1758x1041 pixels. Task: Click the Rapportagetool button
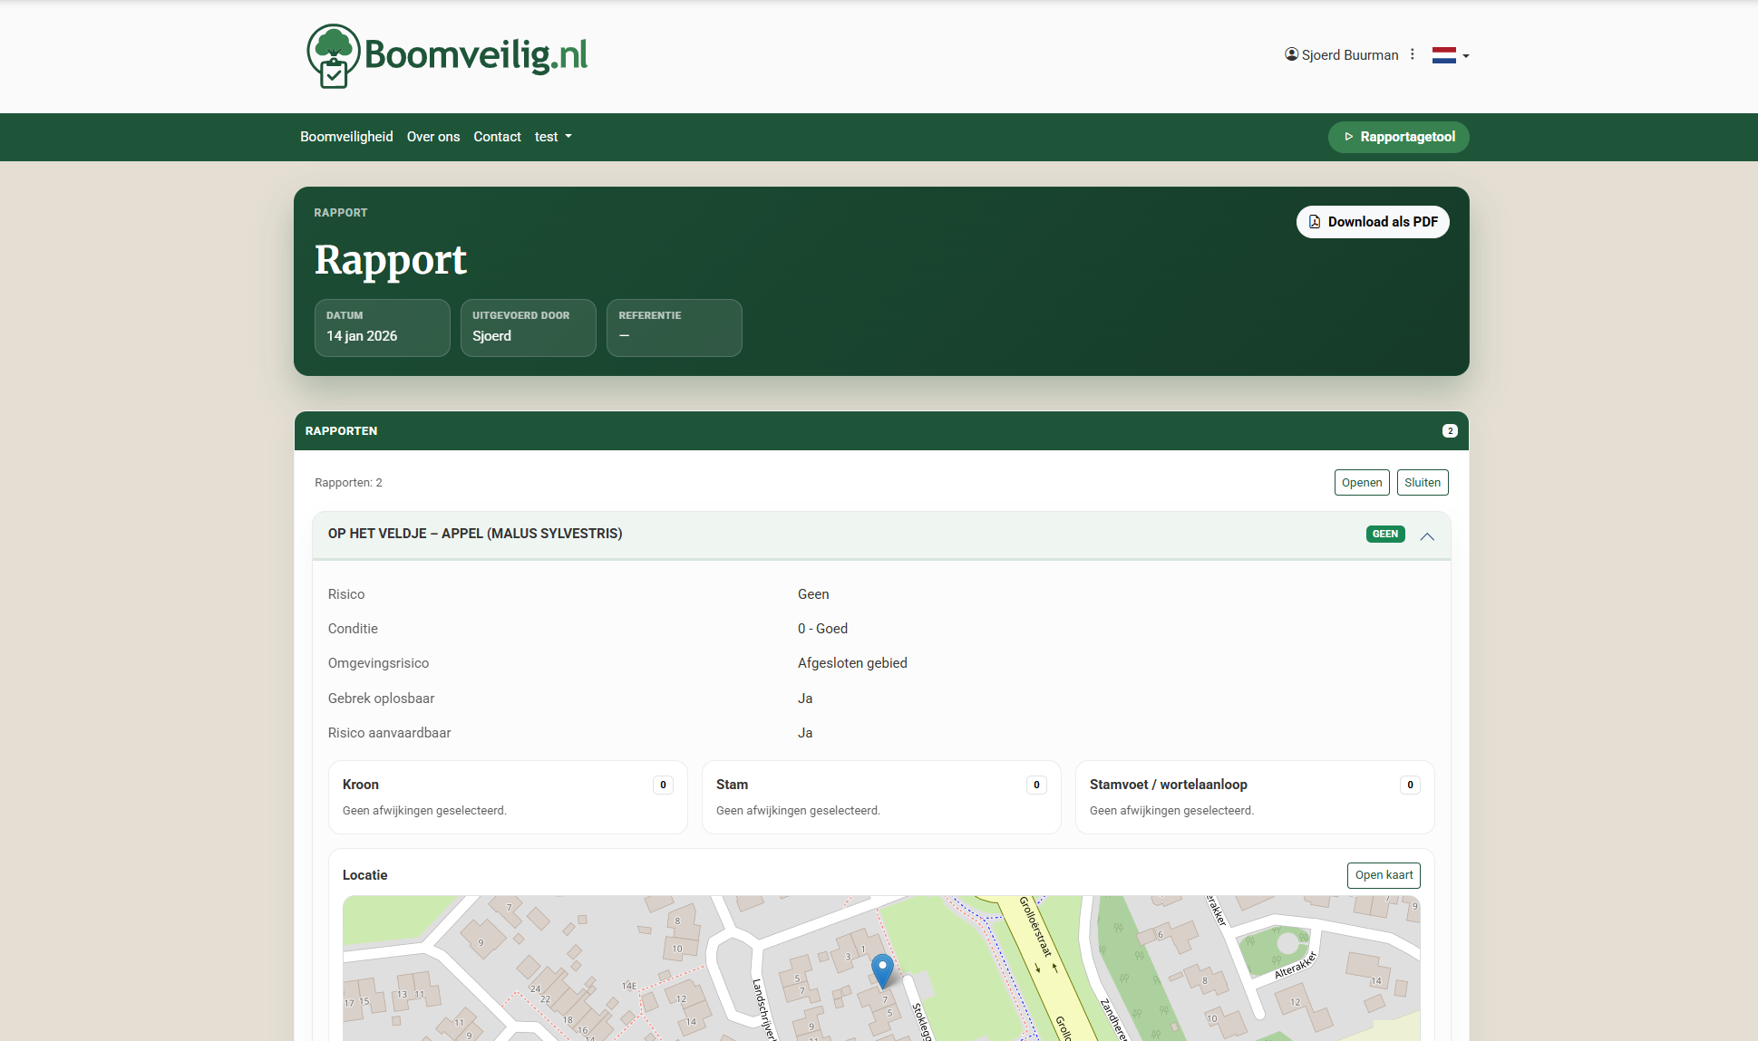click(x=1398, y=137)
